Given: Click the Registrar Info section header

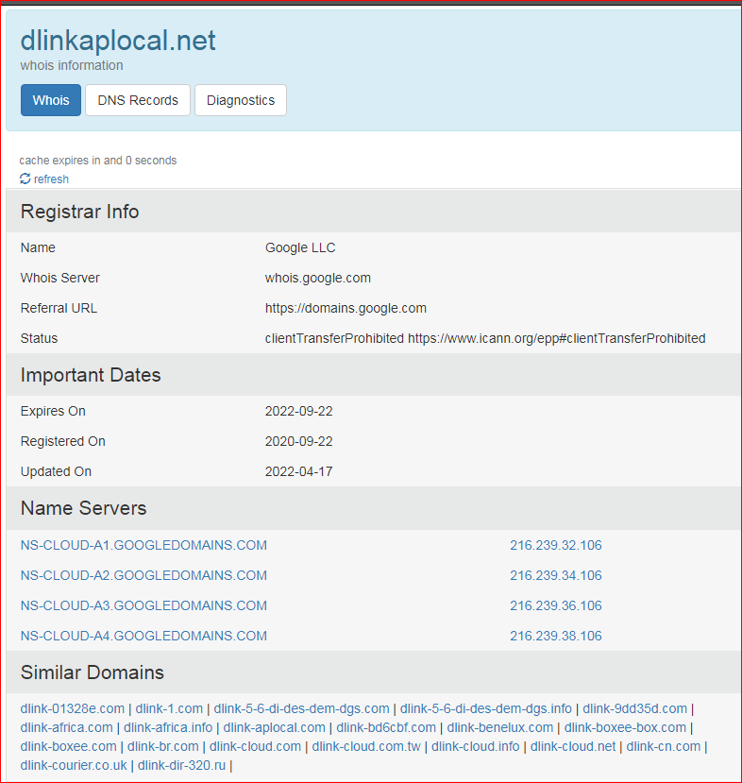Looking at the screenshot, I should [80, 212].
